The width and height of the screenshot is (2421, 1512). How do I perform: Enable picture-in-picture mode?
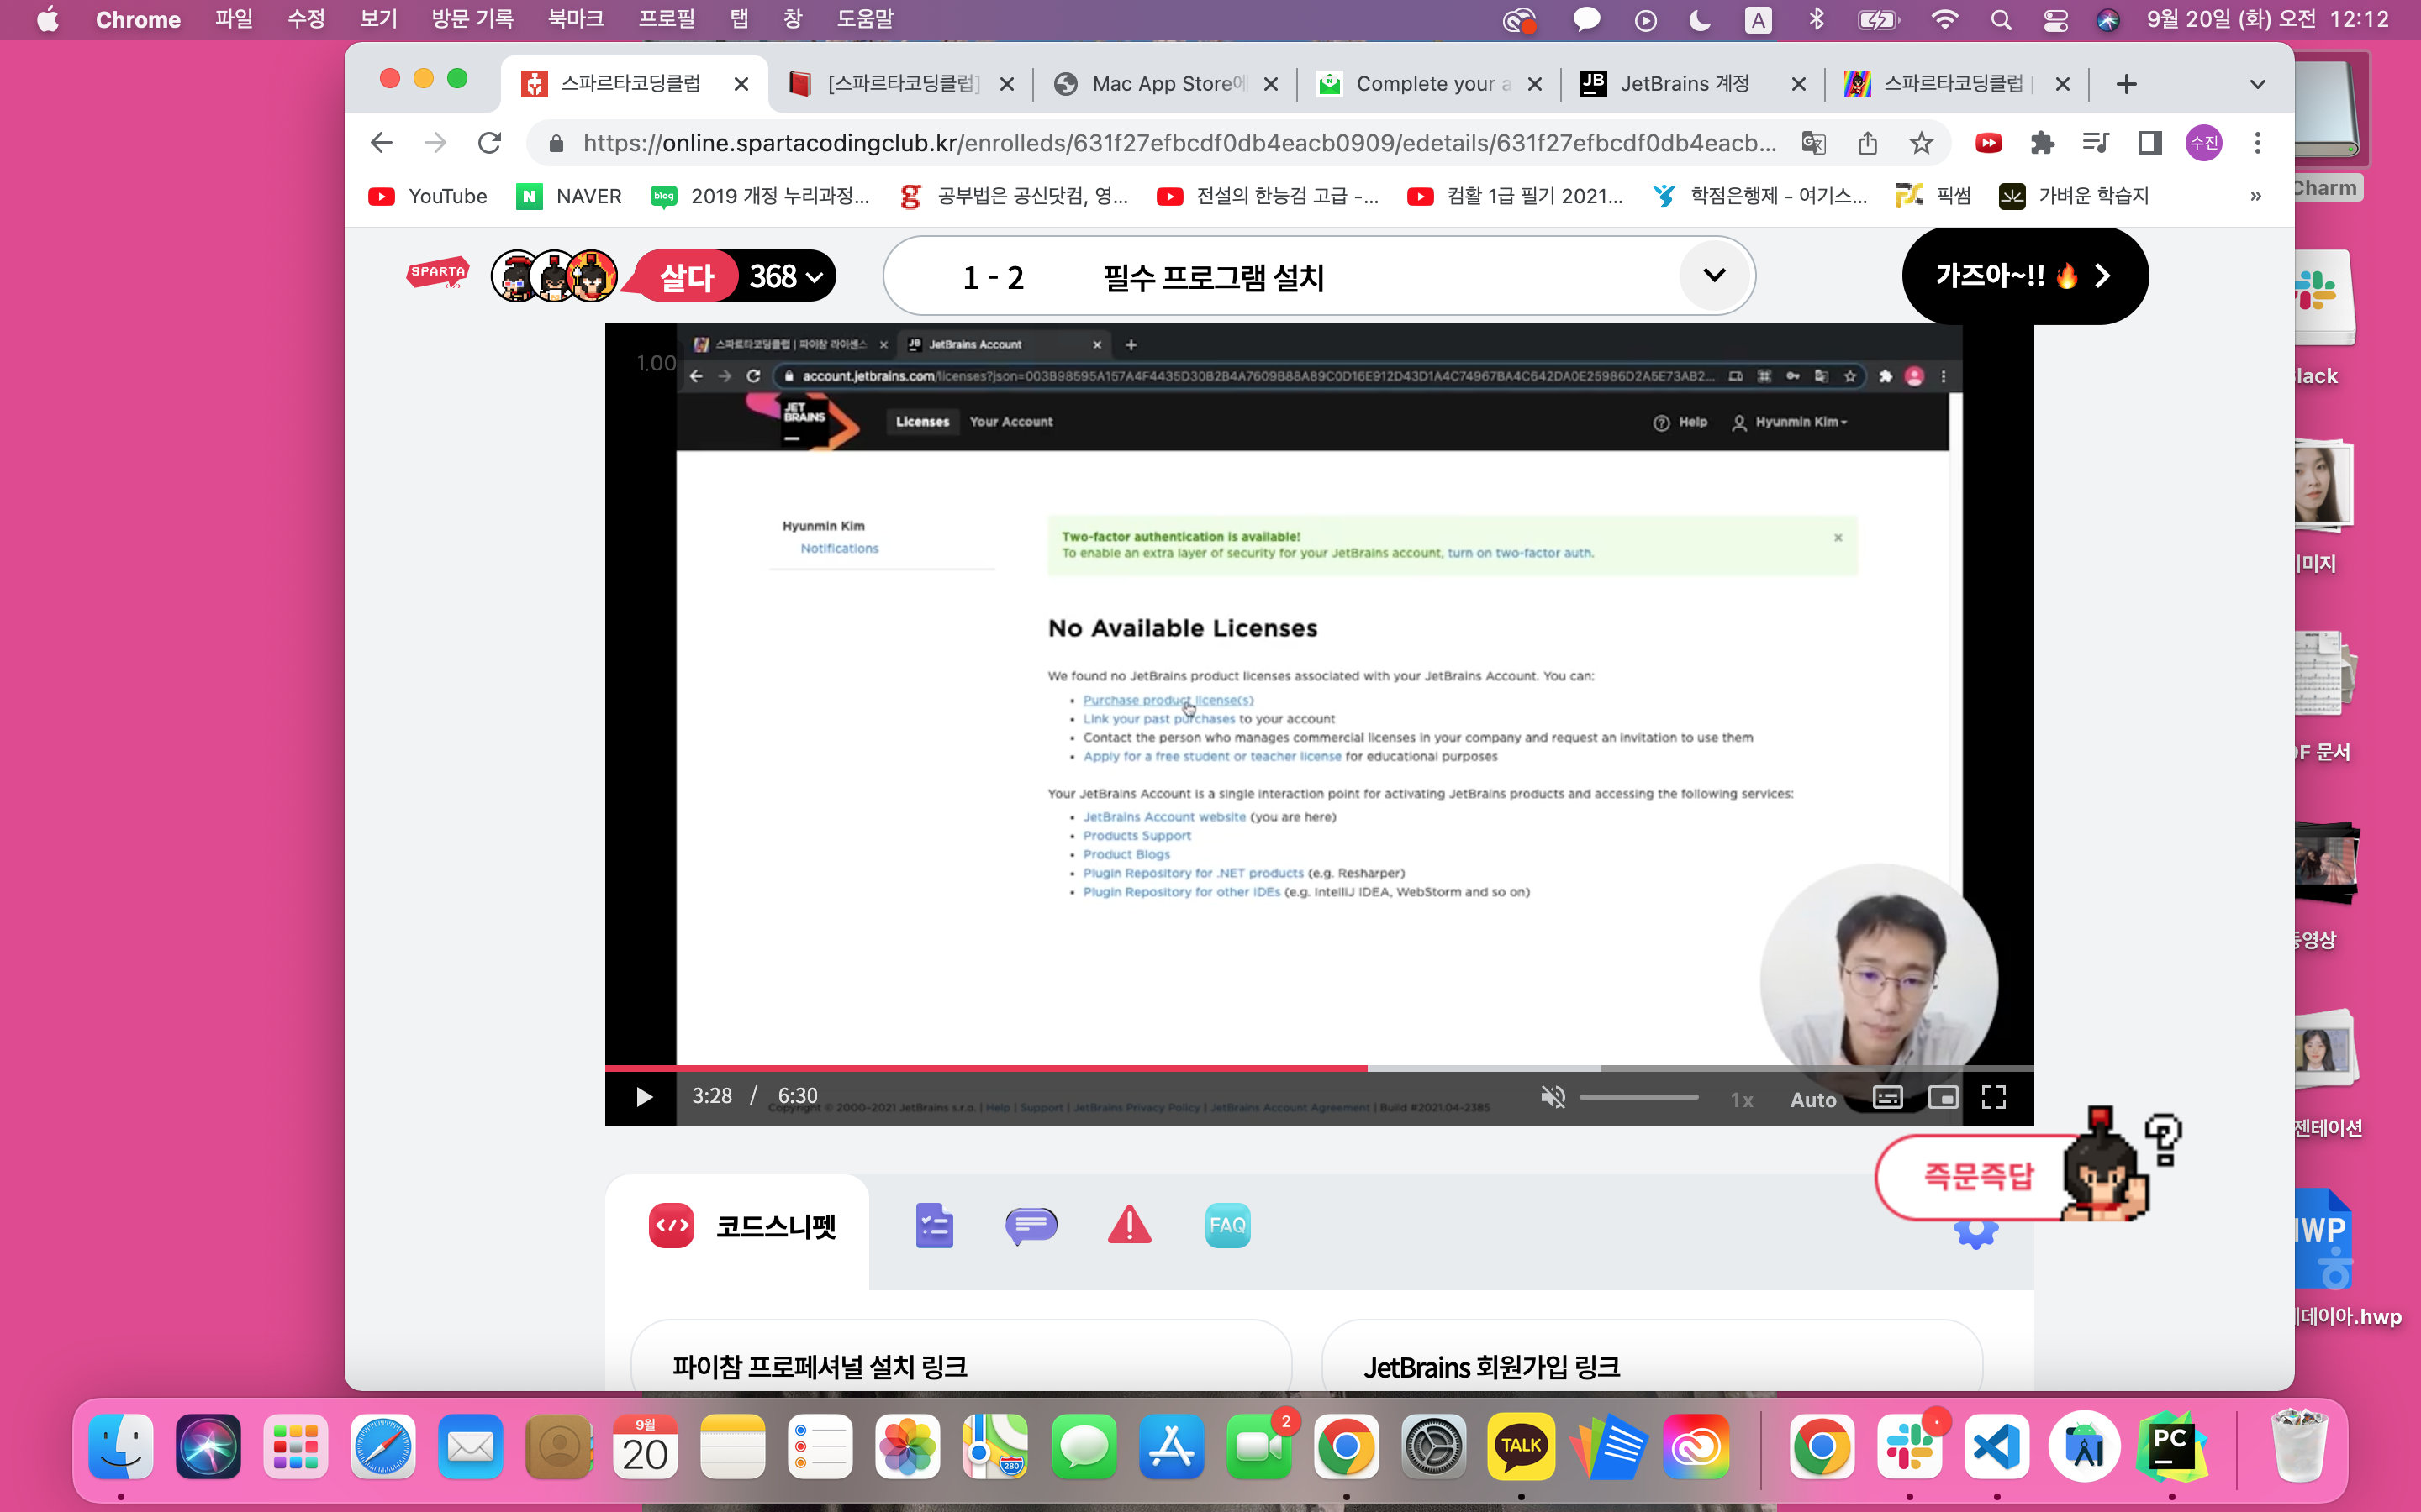(1943, 1098)
